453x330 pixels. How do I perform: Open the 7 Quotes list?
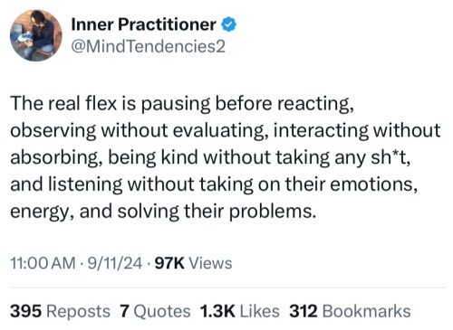pos(155,311)
